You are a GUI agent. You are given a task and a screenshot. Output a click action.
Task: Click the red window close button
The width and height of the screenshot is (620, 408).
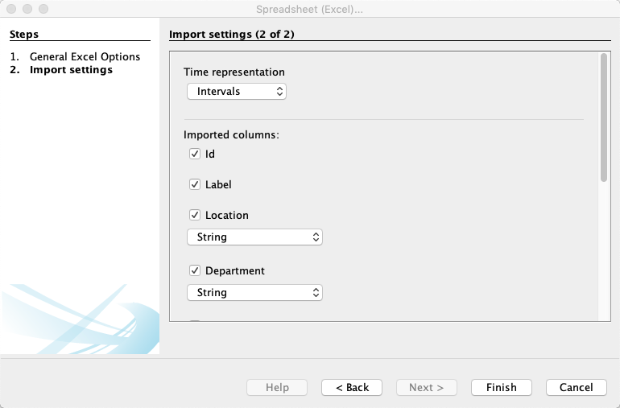[x=11, y=9]
